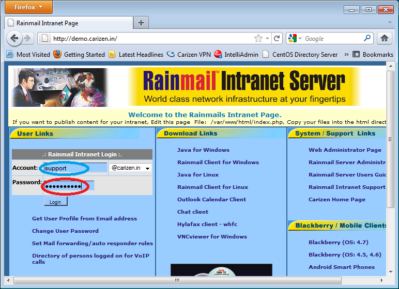Open Android Smart Phones link
The image size is (399, 289).
[x=342, y=267]
